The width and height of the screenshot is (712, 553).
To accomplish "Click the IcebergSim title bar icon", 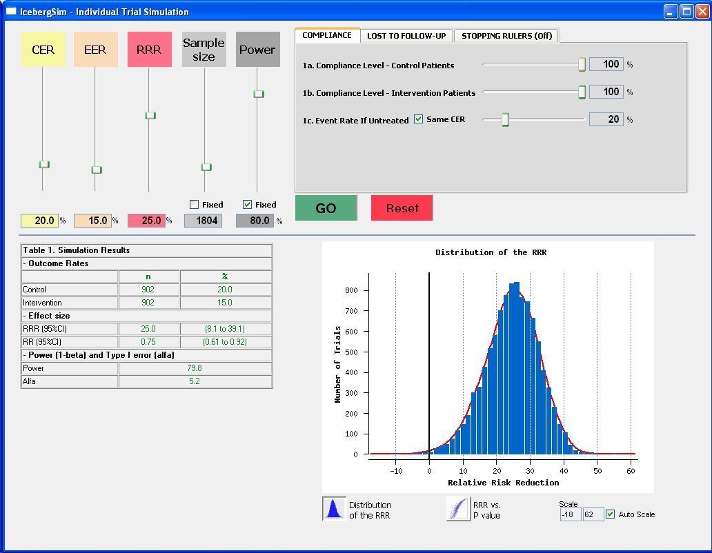I will click(10, 11).
